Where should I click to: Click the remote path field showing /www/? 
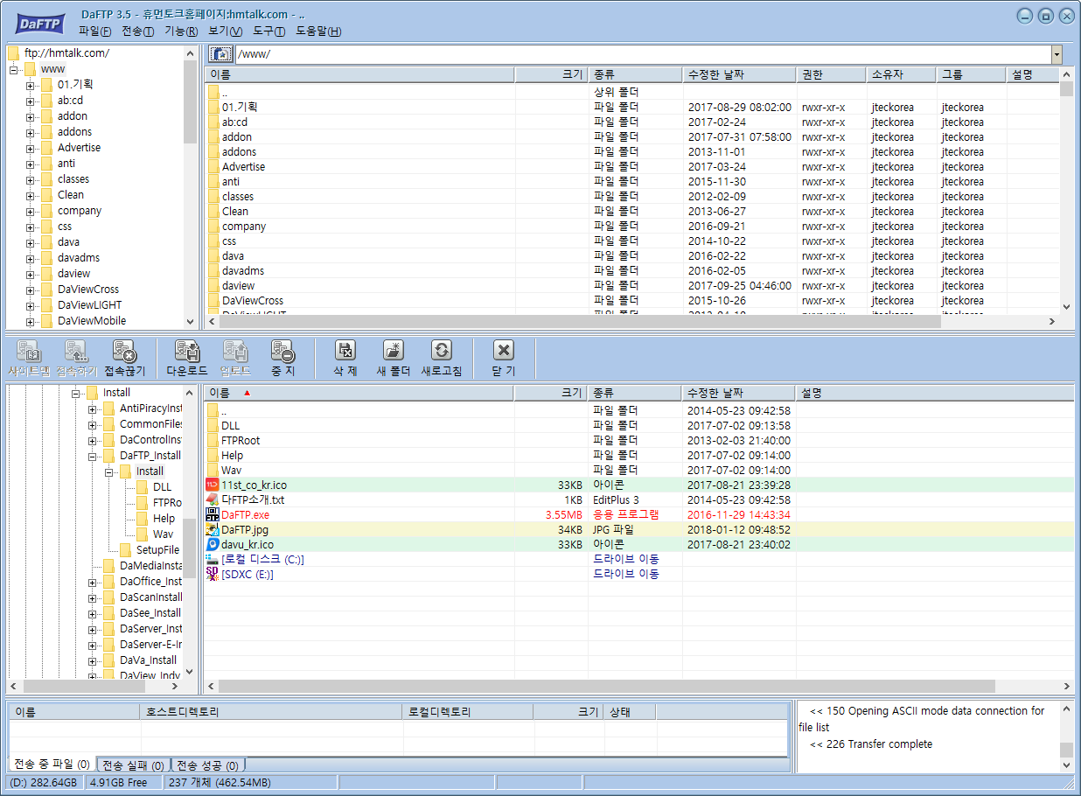pos(643,54)
